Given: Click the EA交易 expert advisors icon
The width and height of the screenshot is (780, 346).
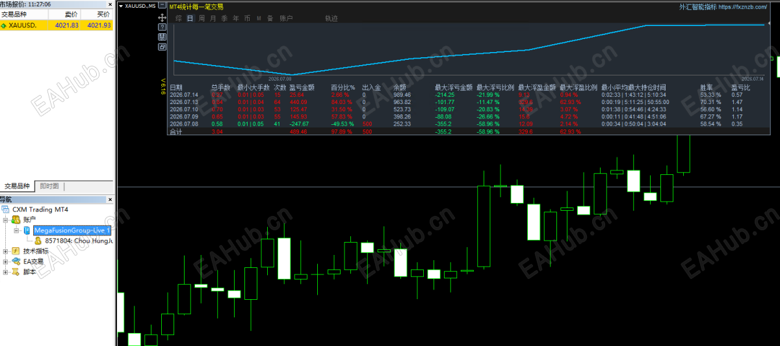Looking at the screenshot, I should coord(16,261).
